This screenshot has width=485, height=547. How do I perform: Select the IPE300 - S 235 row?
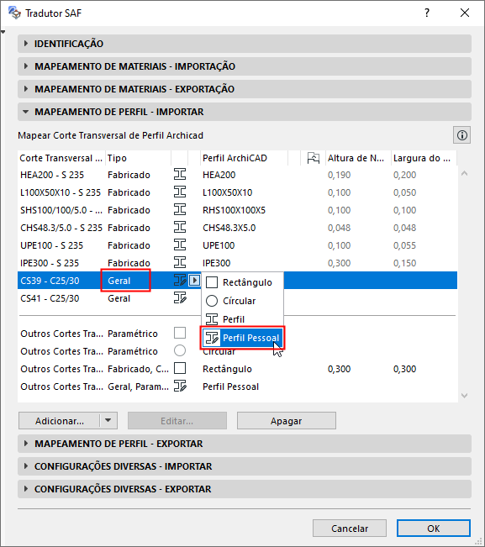(x=237, y=263)
